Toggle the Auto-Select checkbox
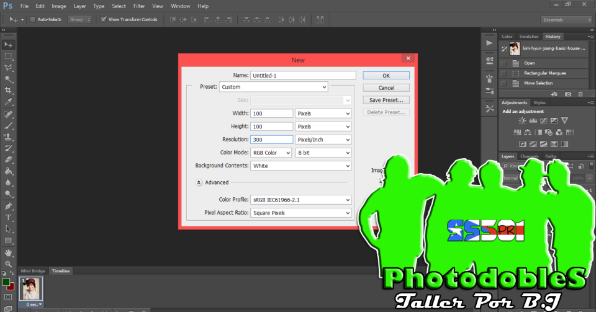 click(x=33, y=19)
